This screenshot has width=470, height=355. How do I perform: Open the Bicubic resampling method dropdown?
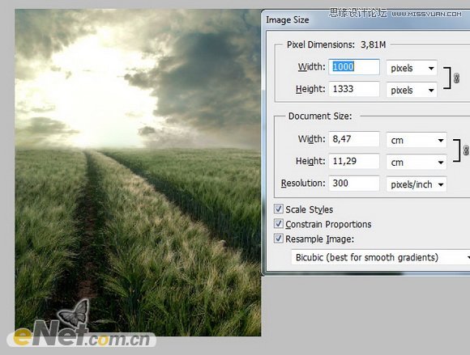[381, 257]
